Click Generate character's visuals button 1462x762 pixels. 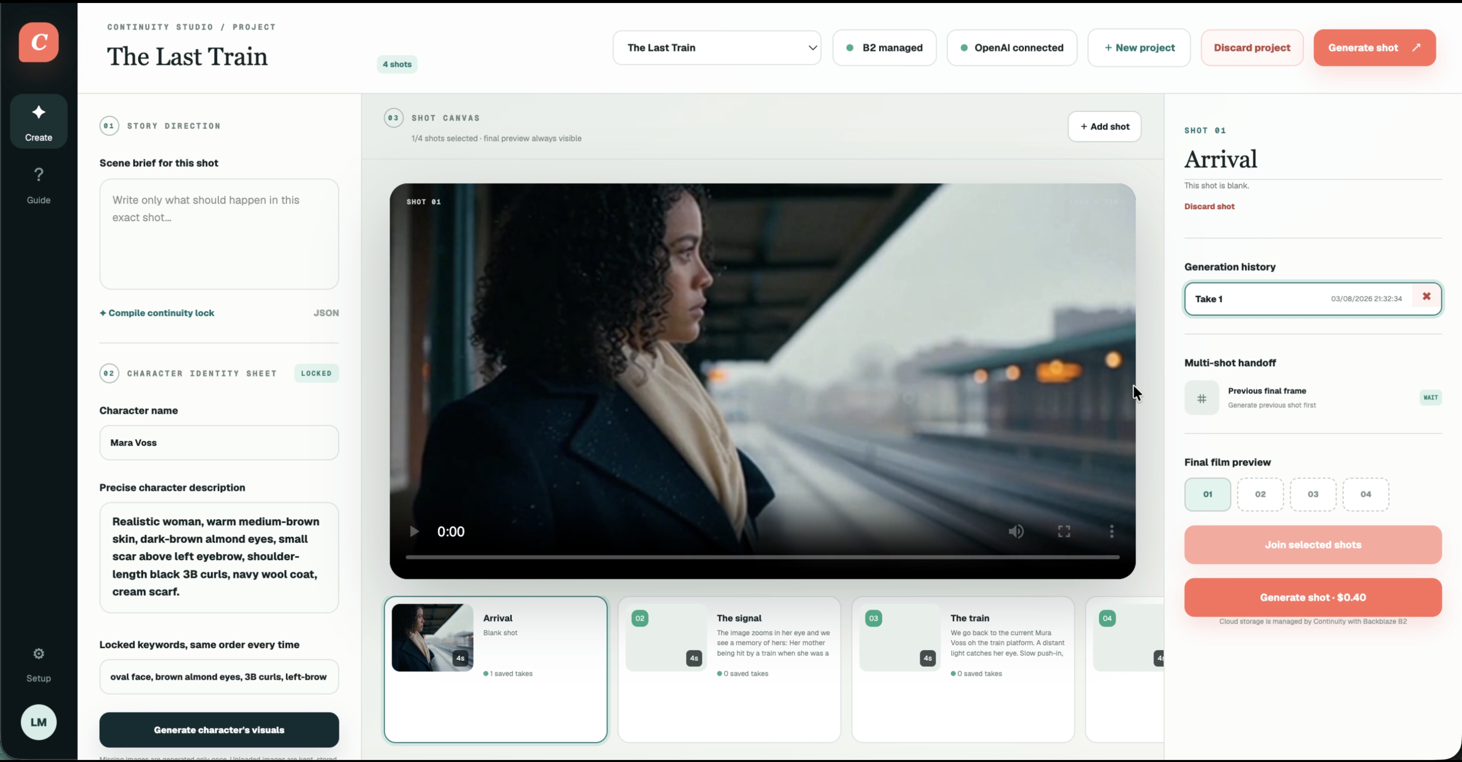click(x=219, y=730)
